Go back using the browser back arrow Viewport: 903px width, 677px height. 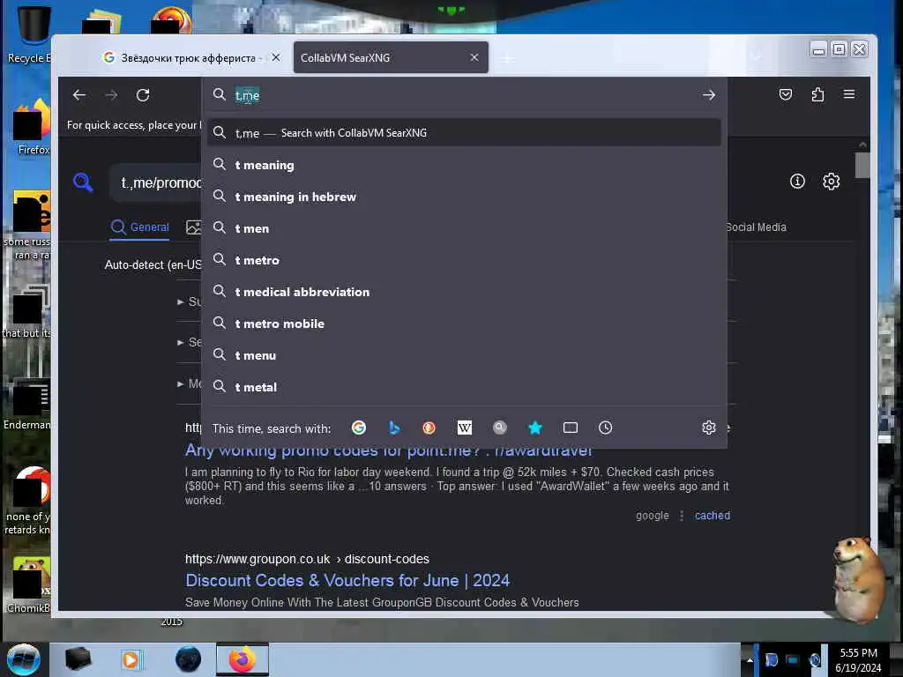tap(79, 95)
